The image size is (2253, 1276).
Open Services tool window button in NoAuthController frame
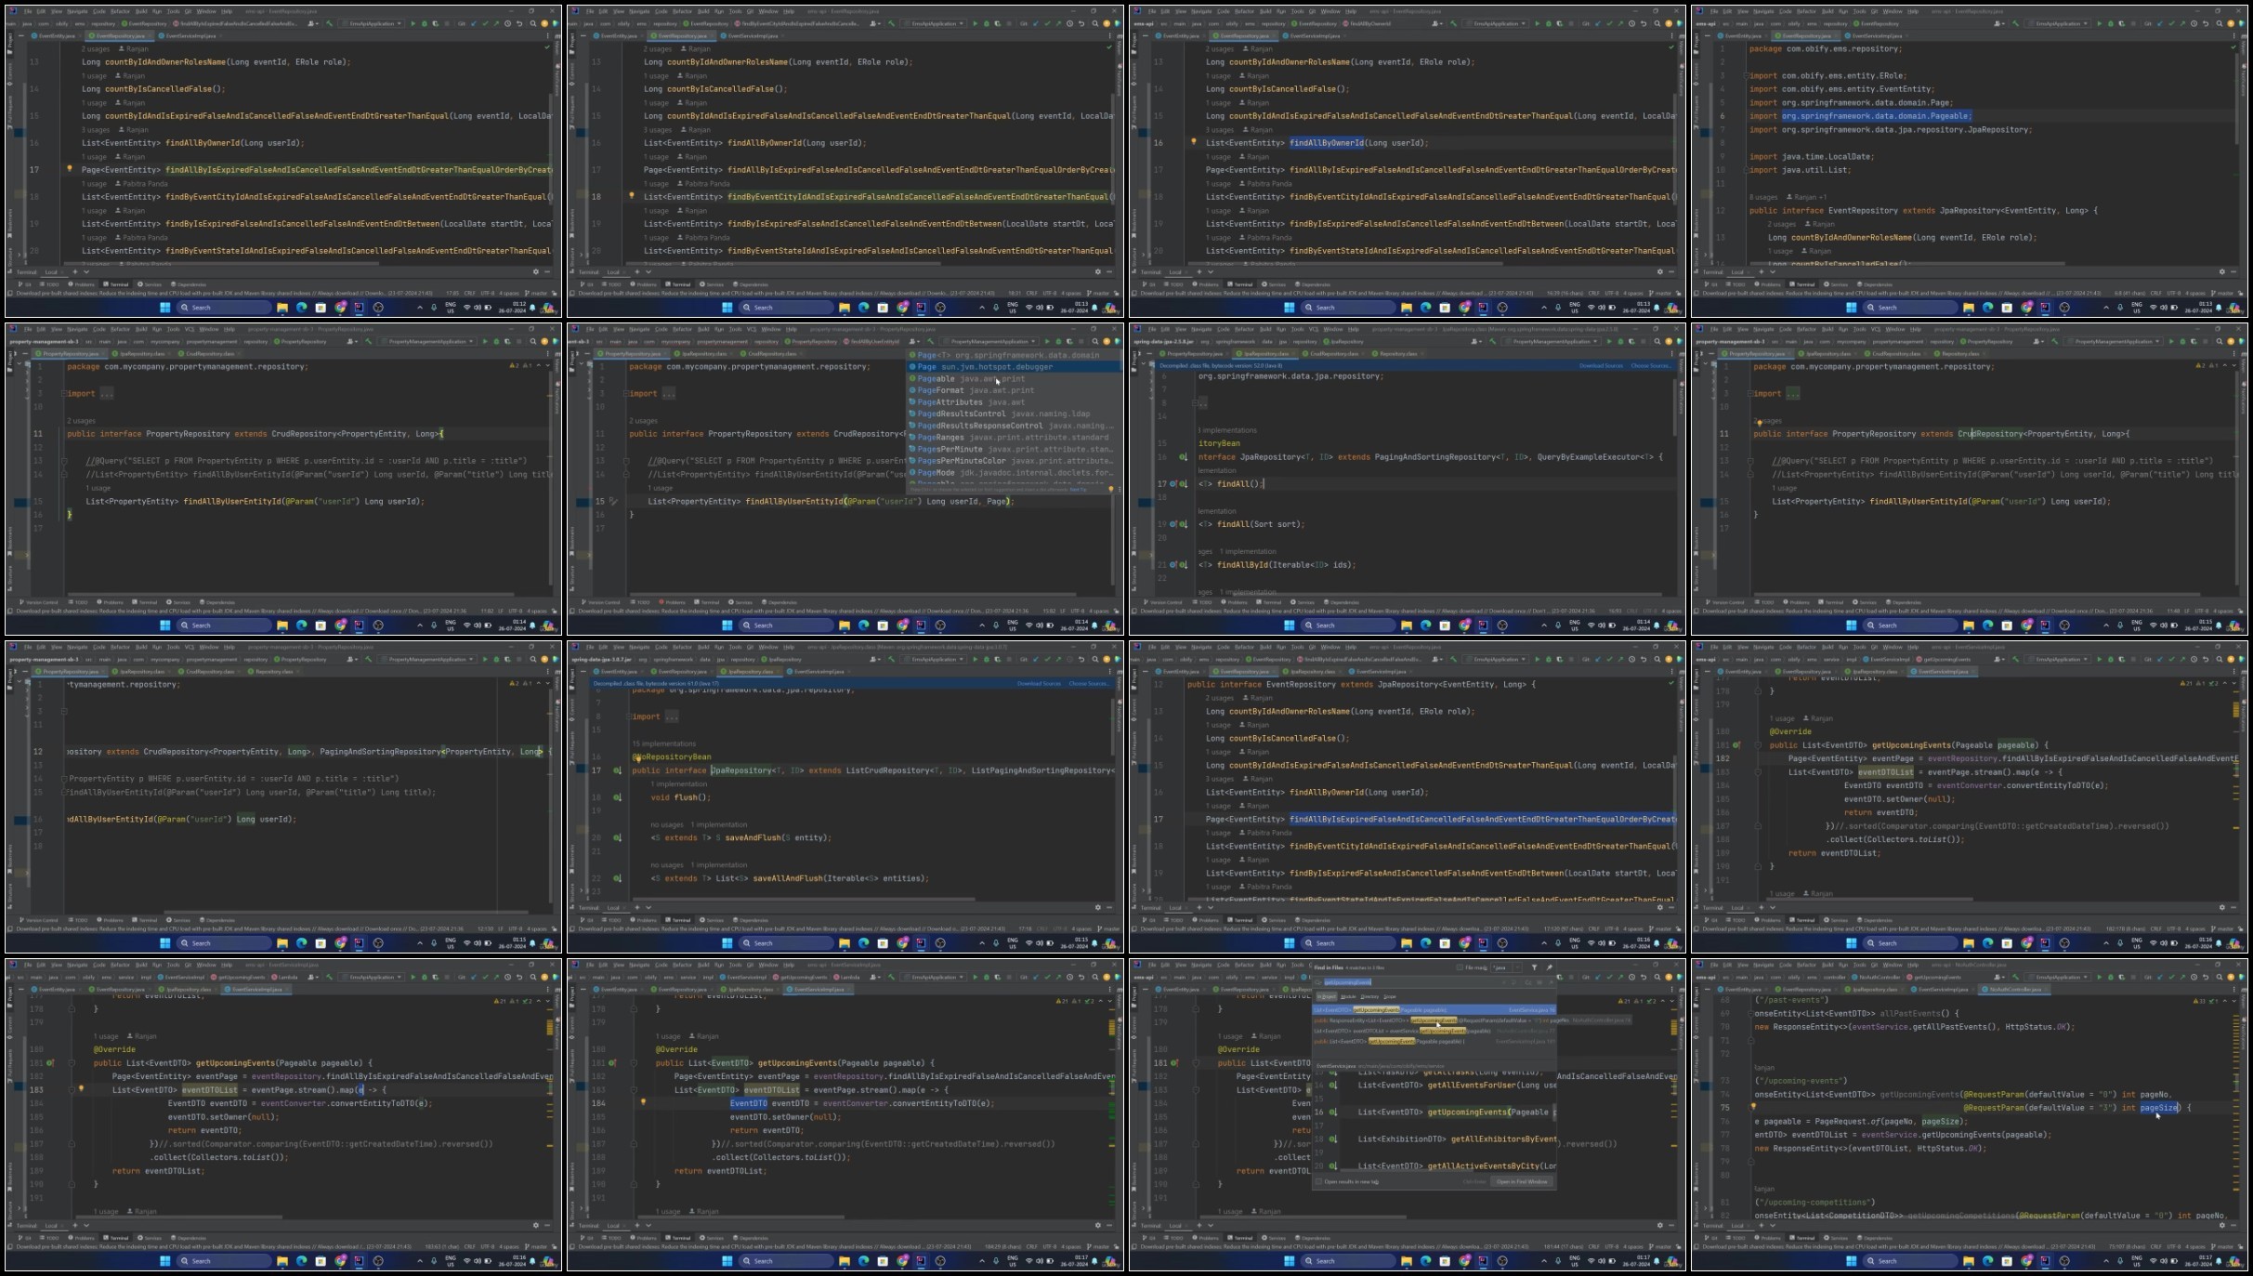pos(1836,1238)
